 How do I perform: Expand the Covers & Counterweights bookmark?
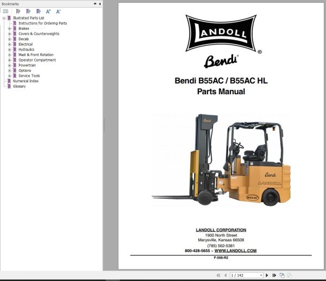click(x=9, y=34)
